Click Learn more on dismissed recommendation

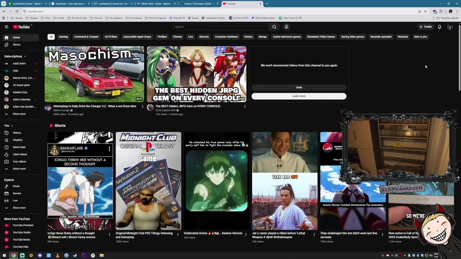click(299, 96)
